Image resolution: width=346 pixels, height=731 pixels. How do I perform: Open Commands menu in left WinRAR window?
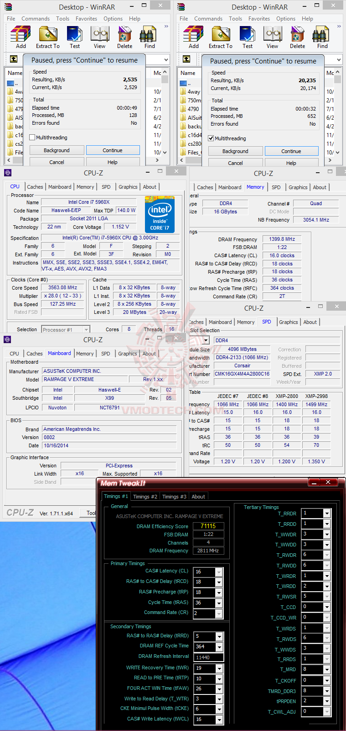click(36, 19)
